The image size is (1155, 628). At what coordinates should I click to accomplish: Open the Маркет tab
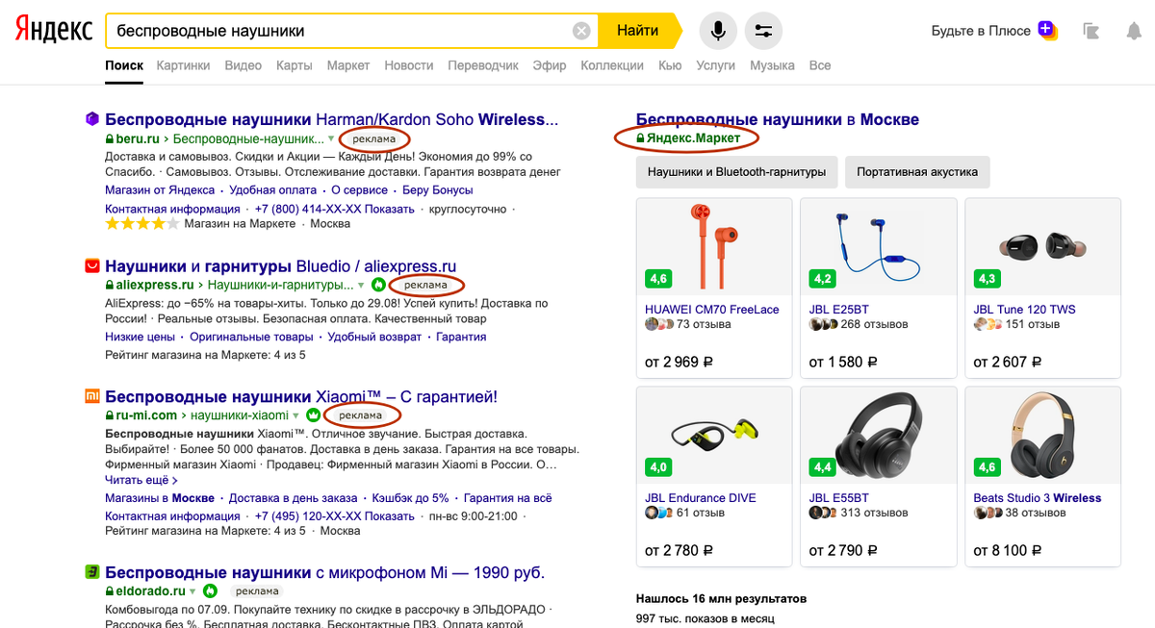click(347, 65)
